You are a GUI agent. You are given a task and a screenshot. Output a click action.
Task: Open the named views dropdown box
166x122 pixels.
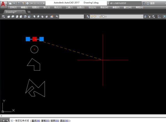[x=71, y=17]
